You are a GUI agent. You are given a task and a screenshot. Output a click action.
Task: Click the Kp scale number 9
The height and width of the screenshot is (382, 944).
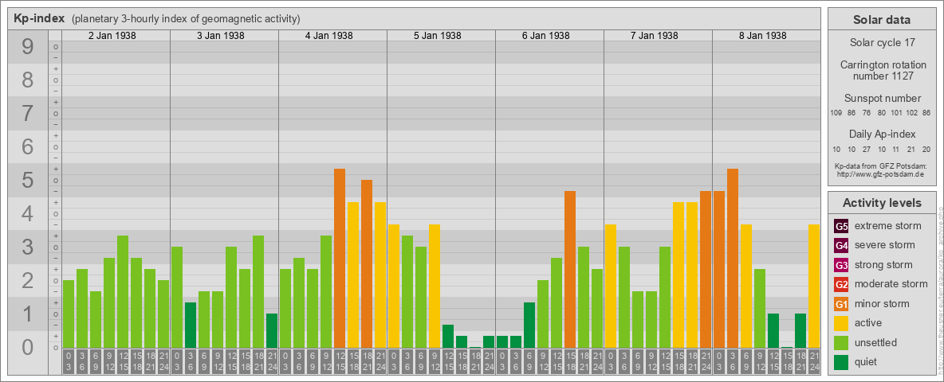click(x=28, y=46)
